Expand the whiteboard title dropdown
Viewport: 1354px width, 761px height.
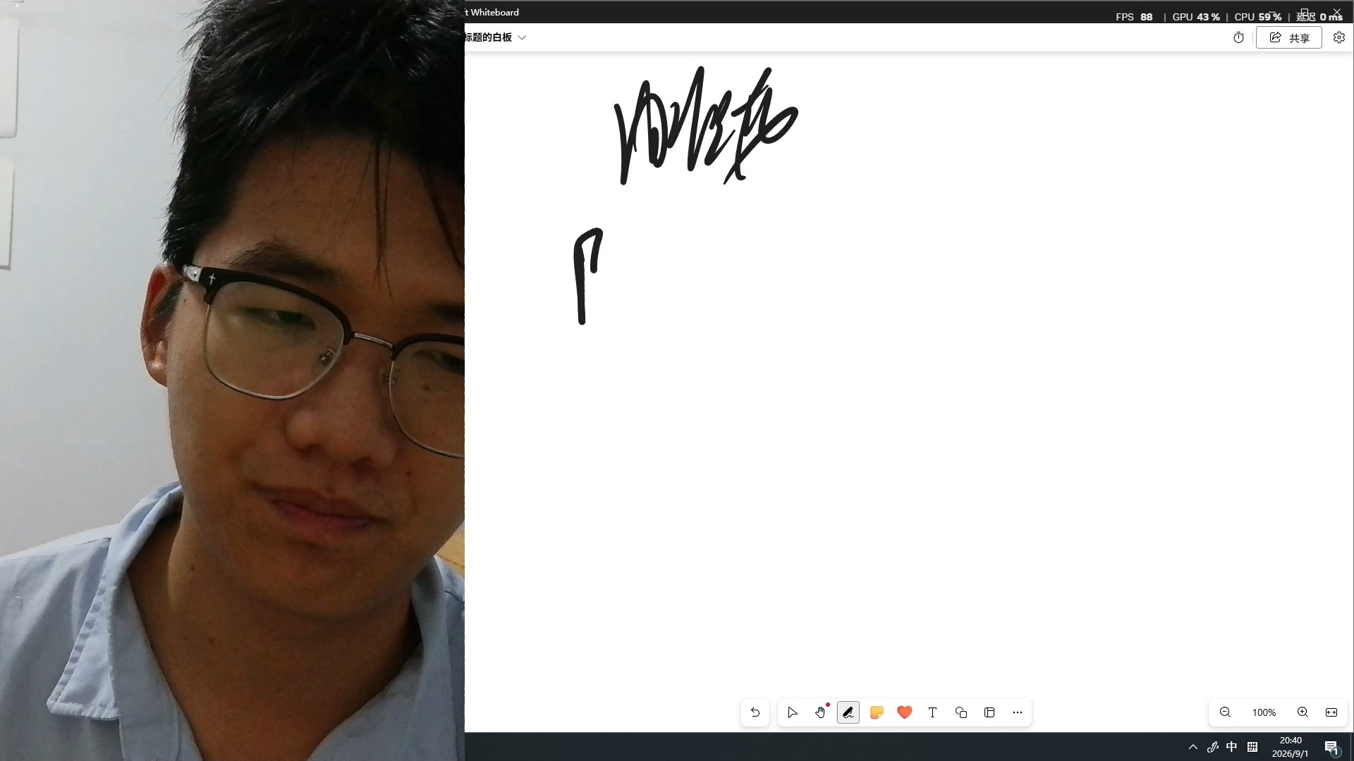(x=522, y=37)
